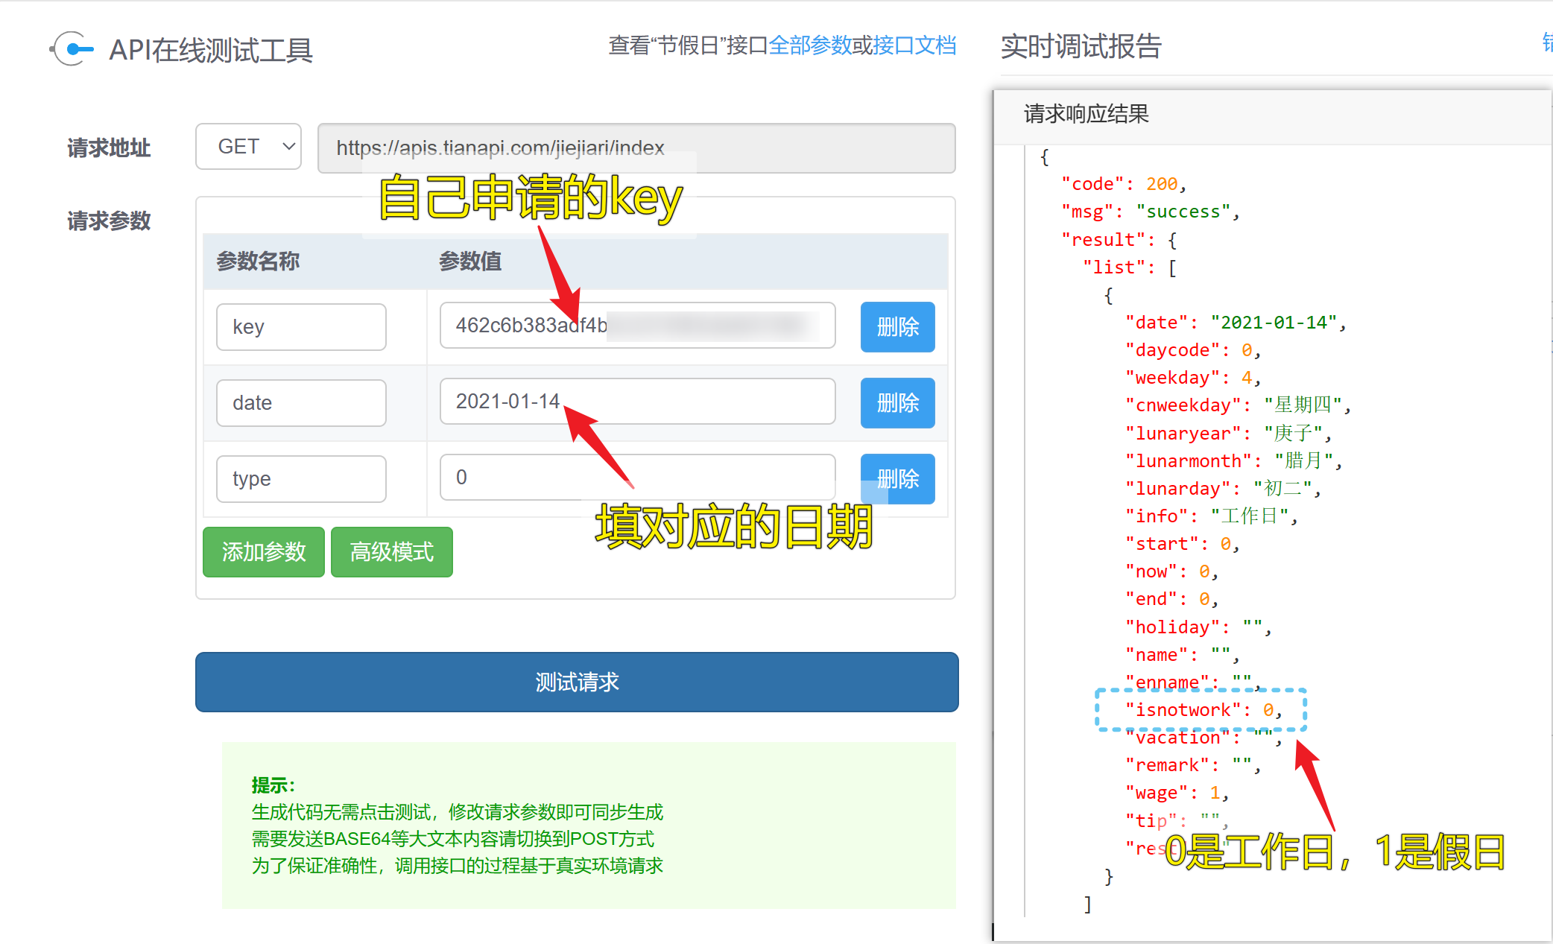Viewport: 1553px width, 944px height.
Task: Edit the type value field containing 0
Action: [x=637, y=478]
